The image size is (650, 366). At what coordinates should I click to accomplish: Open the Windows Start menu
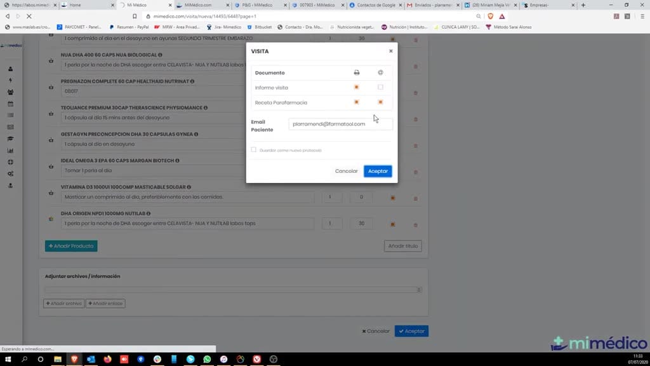click(x=8, y=359)
